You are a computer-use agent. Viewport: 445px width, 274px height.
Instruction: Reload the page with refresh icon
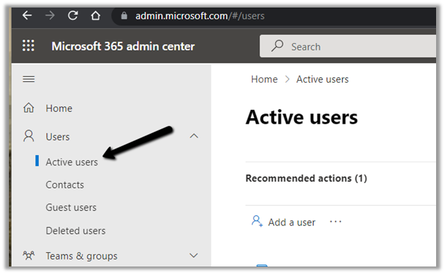point(73,15)
